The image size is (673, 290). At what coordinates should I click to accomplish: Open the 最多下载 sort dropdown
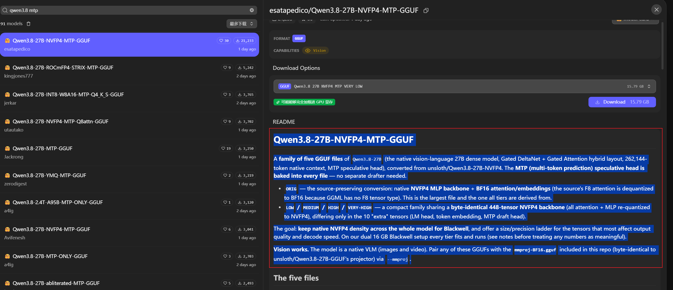[242, 24]
